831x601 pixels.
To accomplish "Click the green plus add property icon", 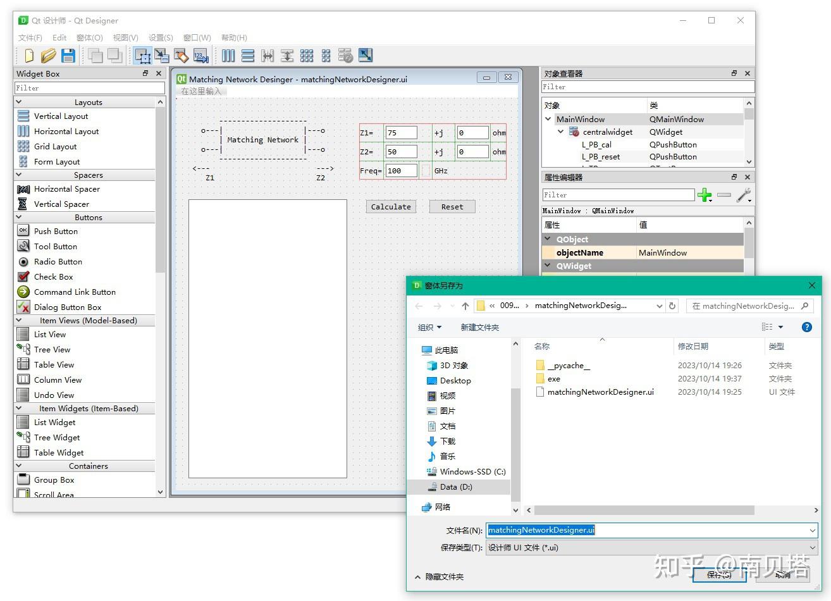I will coord(704,195).
